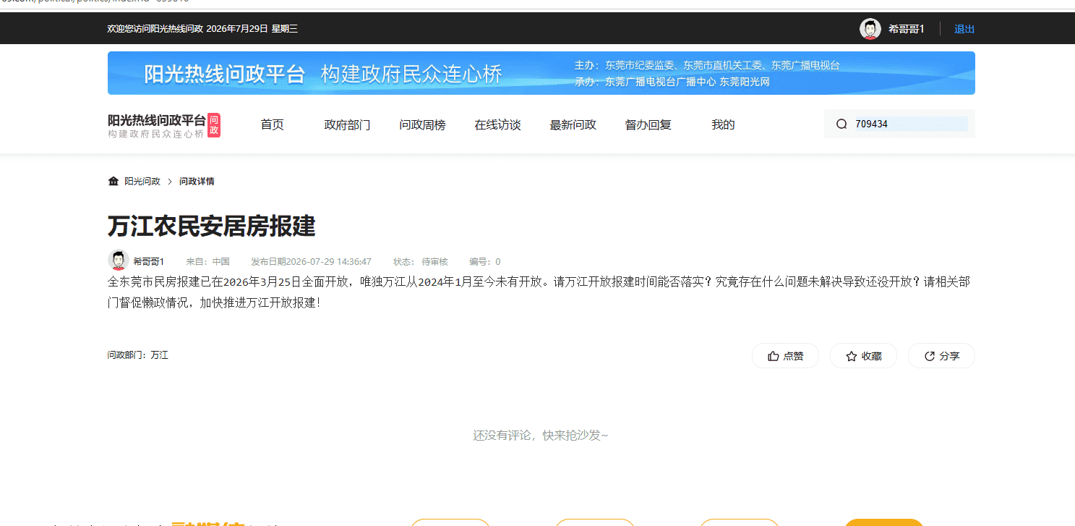Viewport: 1075px width, 526px height.
Task: Click the red 问政 logo badge
Action: [x=213, y=125]
